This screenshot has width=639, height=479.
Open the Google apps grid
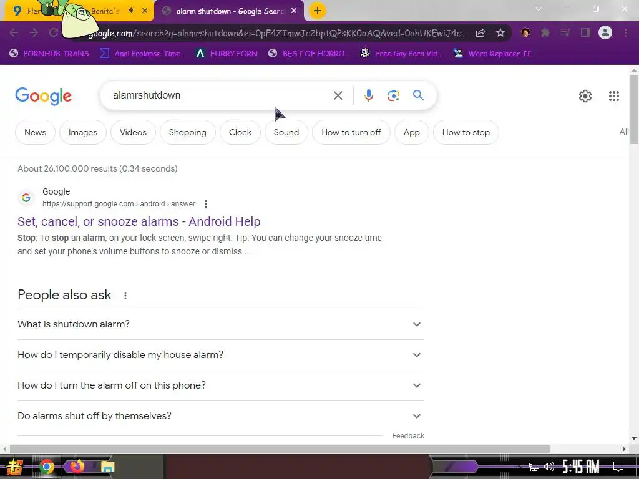pyautogui.click(x=614, y=95)
